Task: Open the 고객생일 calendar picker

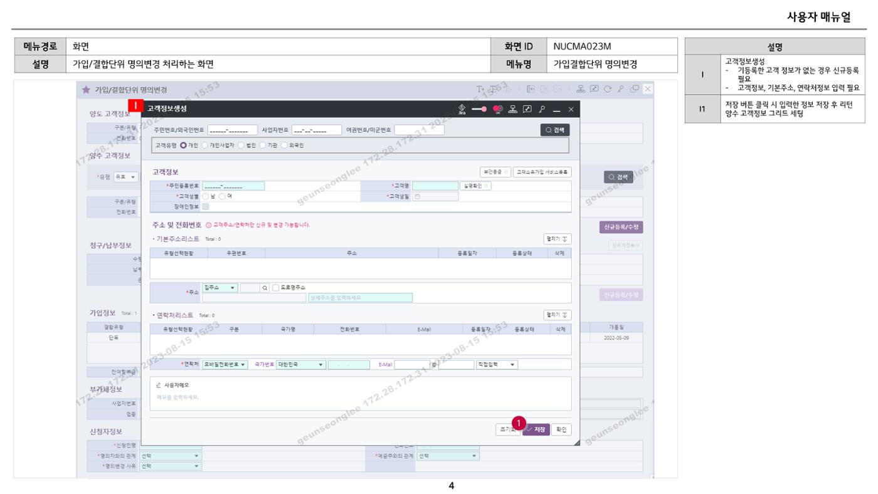Action: point(417,196)
